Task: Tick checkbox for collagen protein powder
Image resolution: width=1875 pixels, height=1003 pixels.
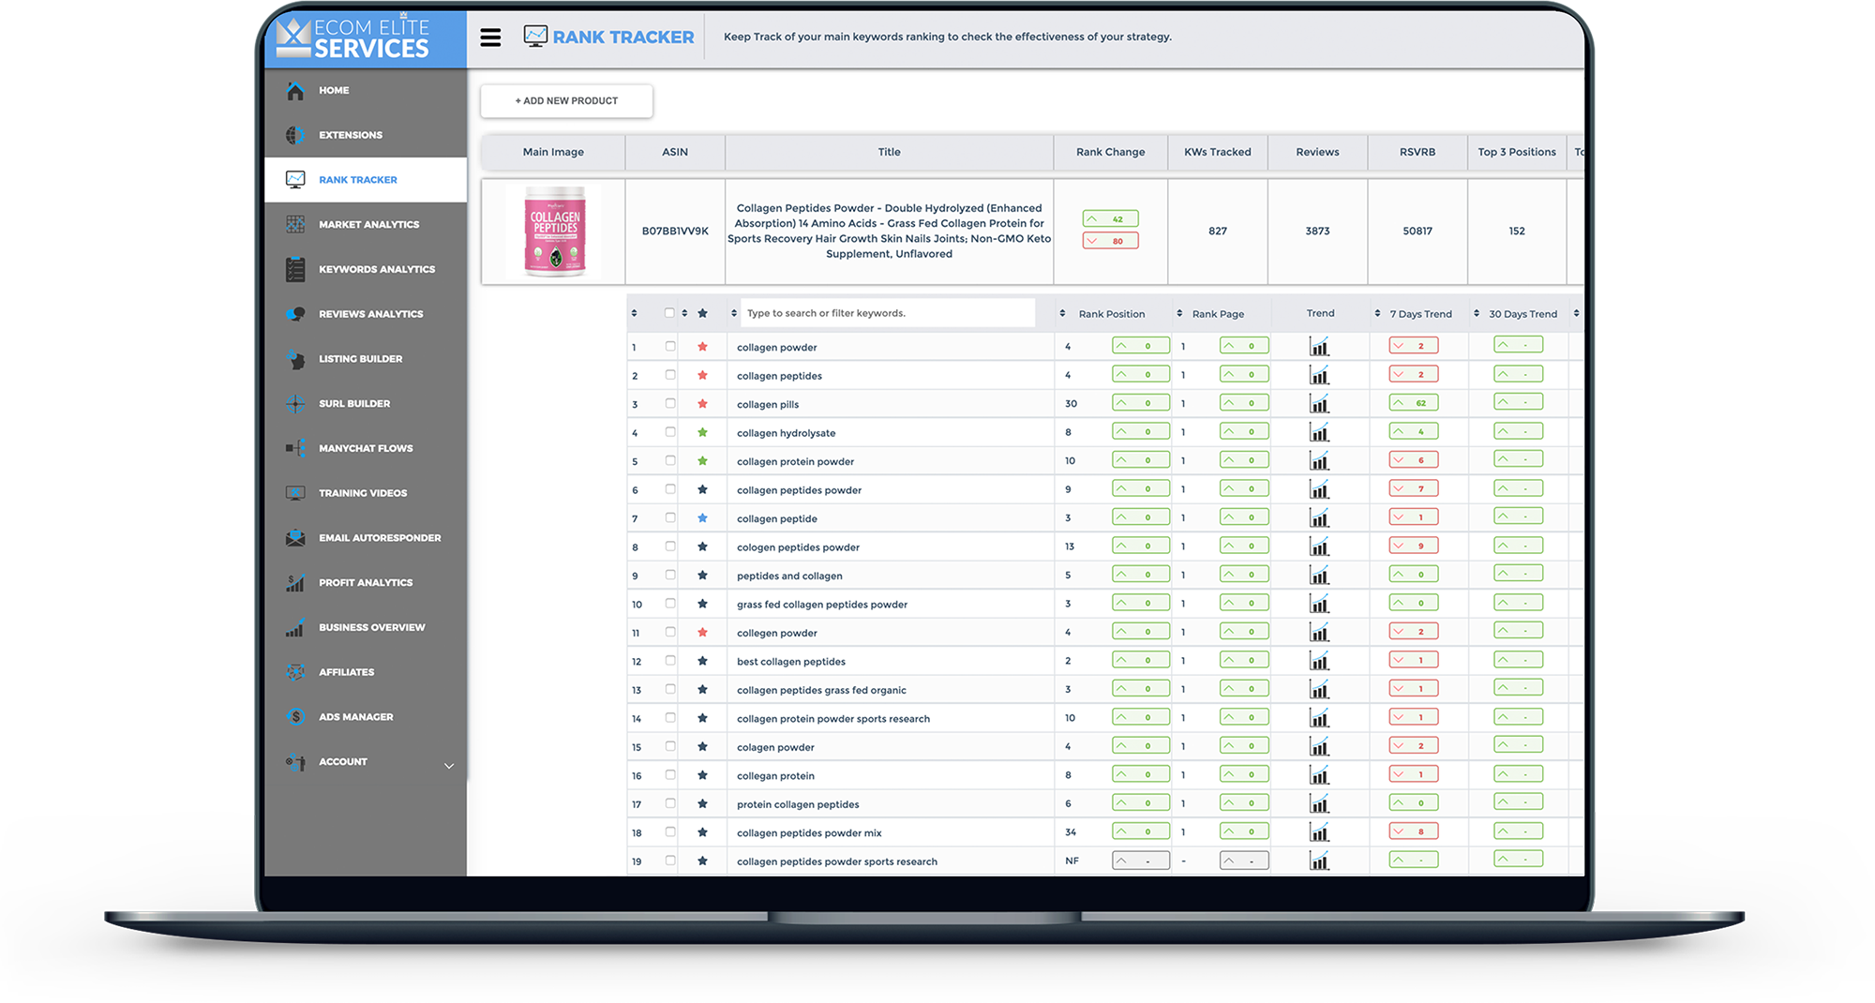Action: point(670,461)
